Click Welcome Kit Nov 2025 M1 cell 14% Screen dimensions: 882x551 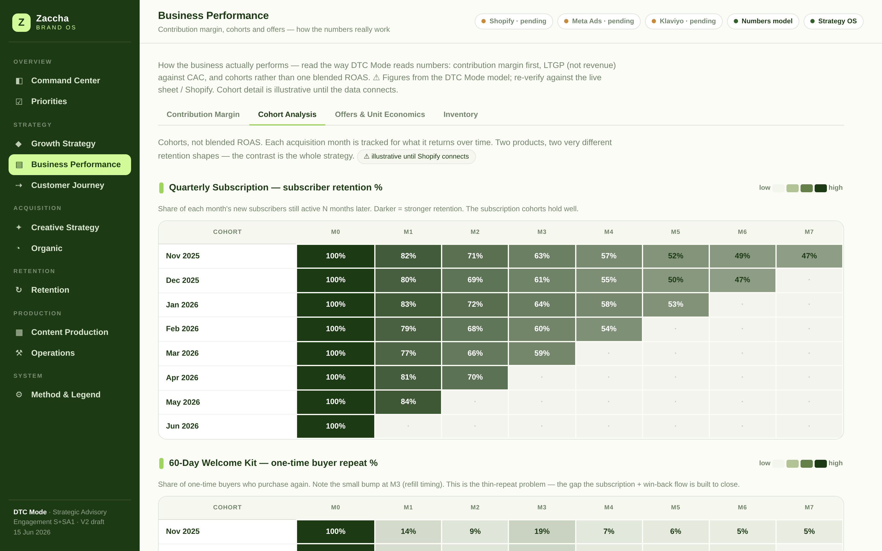click(408, 531)
